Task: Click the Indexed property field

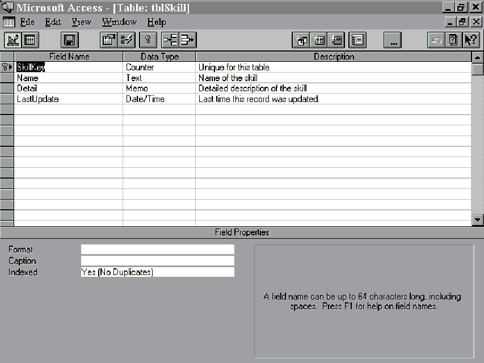Action: [x=157, y=272]
